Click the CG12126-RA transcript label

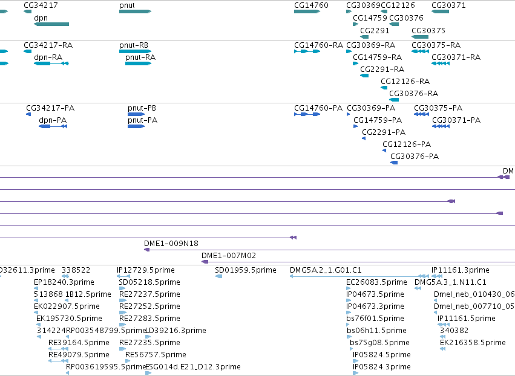click(x=405, y=82)
